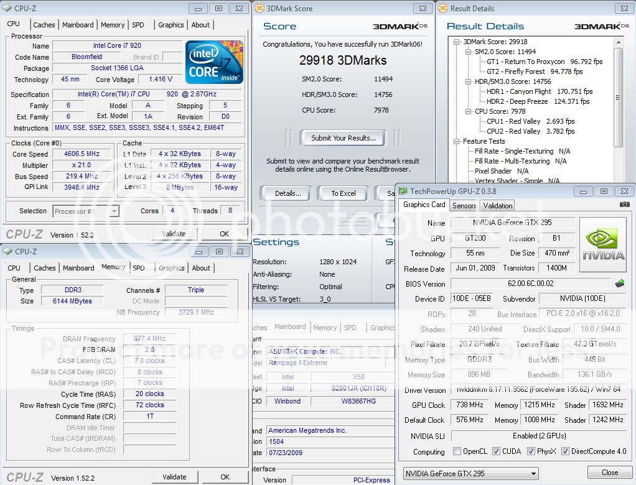Toggle the OpenCL checkbox
This screenshot has width=636, height=485.
(457, 451)
